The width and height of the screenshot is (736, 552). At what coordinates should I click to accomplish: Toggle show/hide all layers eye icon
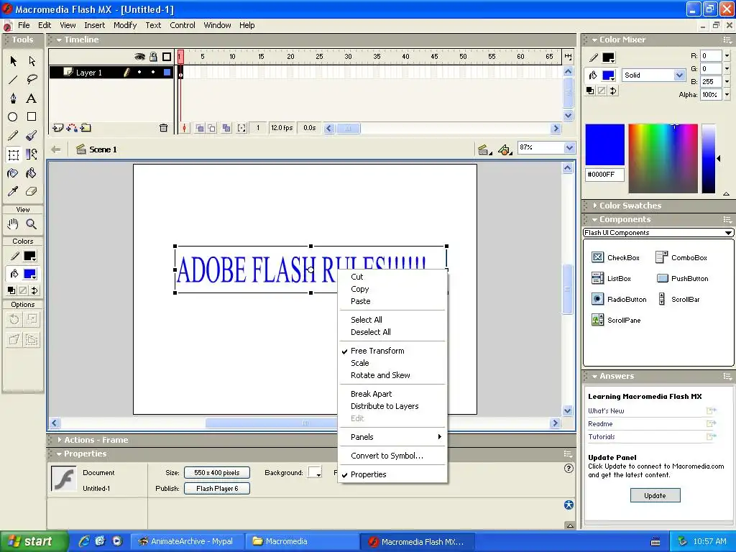pos(139,57)
